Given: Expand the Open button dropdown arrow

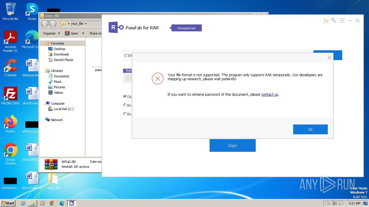Looking at the screenshot, I should pos(83,33).
